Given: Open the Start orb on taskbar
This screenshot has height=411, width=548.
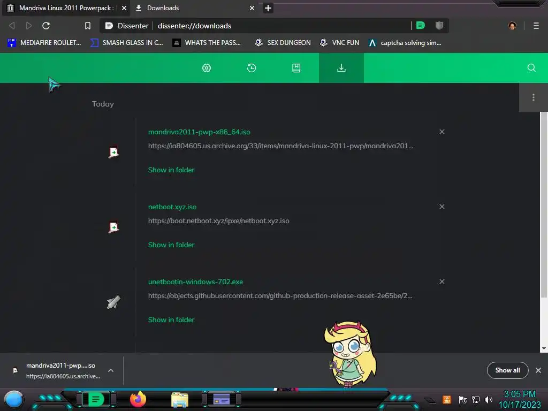Looking at the screenshot, I should point(14,400).
